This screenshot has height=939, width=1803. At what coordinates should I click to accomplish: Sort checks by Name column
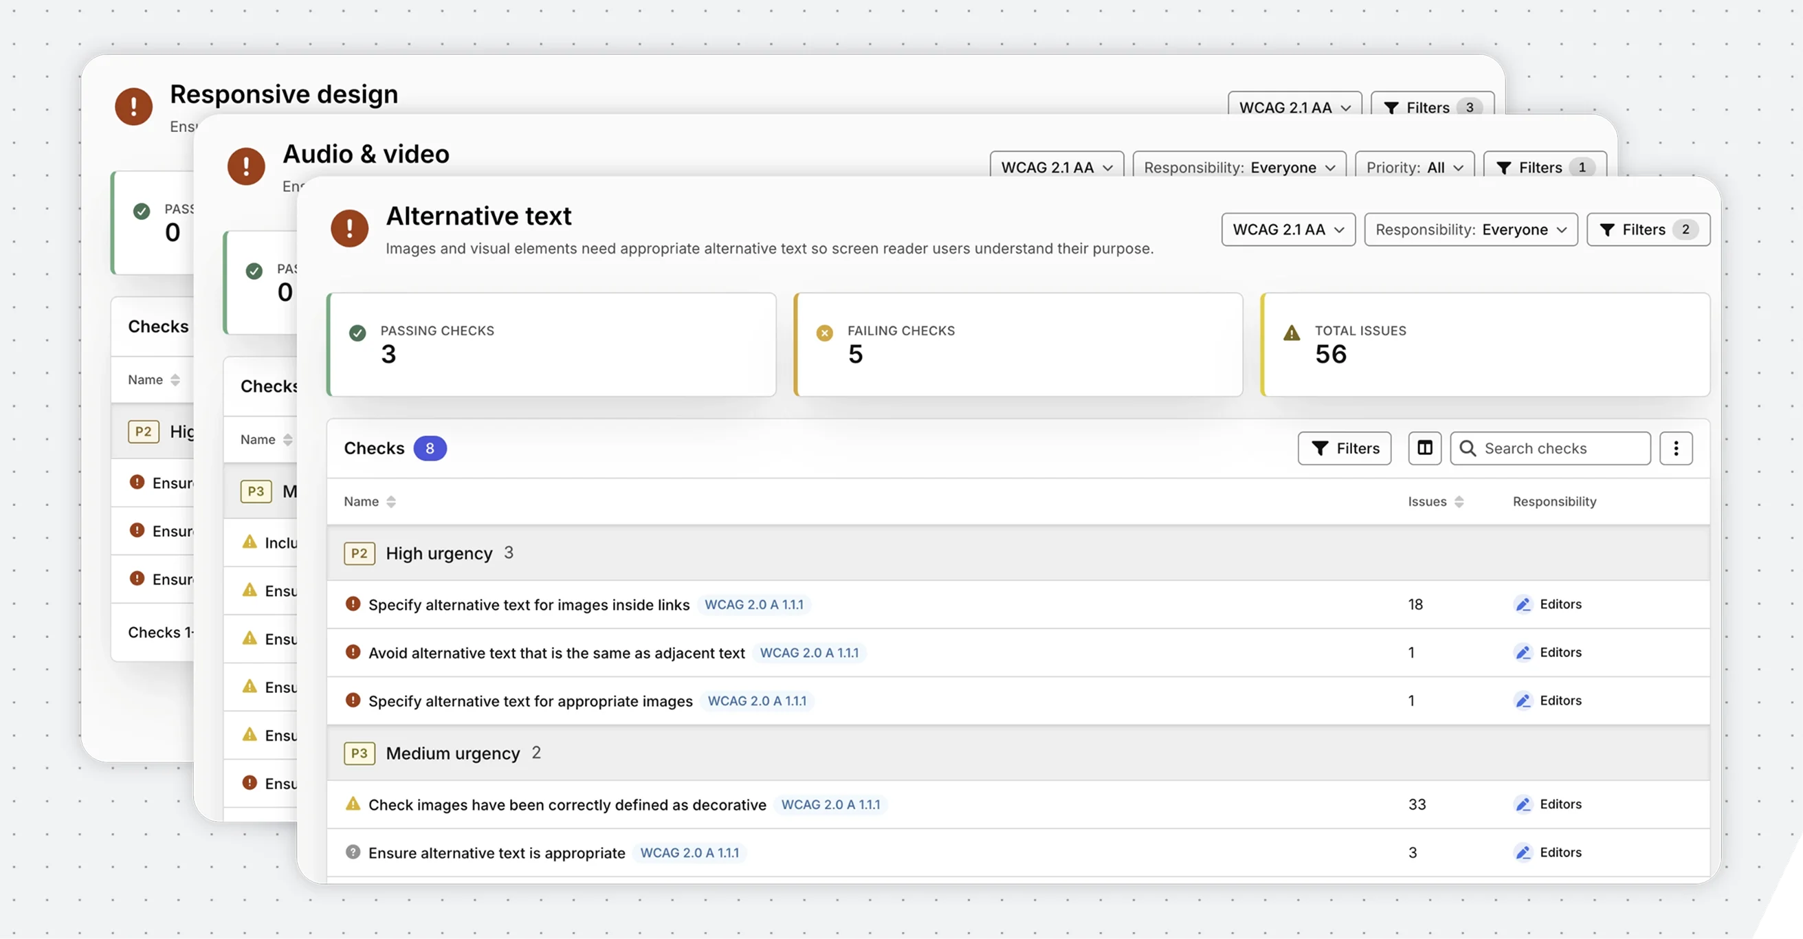370,501
